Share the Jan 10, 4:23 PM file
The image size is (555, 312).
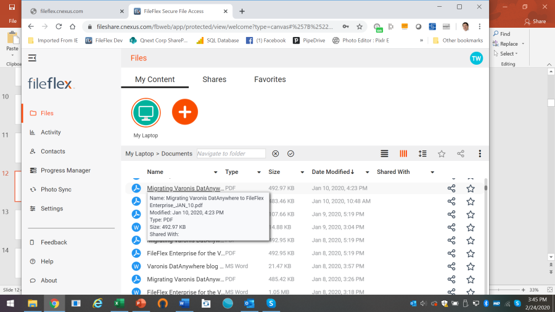[x=451, y=189]
